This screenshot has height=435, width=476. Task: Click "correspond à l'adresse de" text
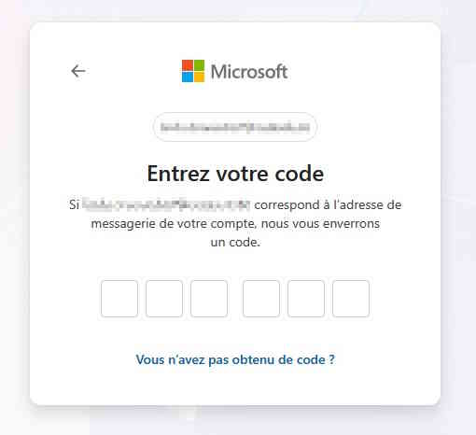click(x=328, y=204)
